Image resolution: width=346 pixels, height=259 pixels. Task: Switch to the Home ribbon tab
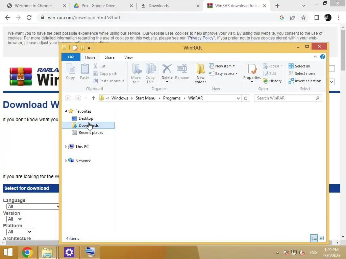coord(90,57)
